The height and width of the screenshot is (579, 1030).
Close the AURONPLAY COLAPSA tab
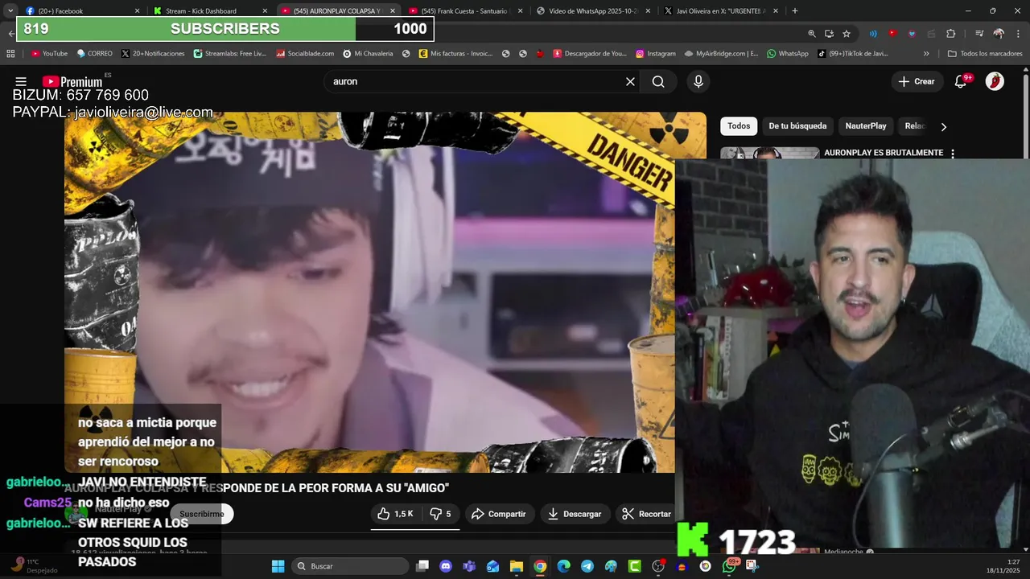[393, 10]
